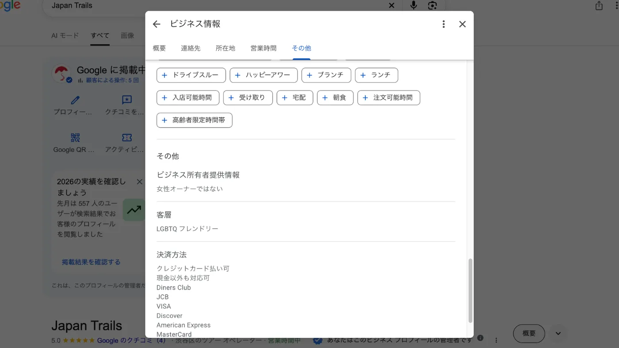This screenshot has width=619, height=348.
Task: Open Google のクチコミ reviews link
Action: [131, 340]
